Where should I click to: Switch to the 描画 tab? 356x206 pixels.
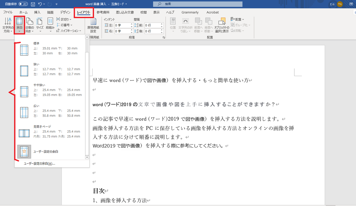[50, 12]
